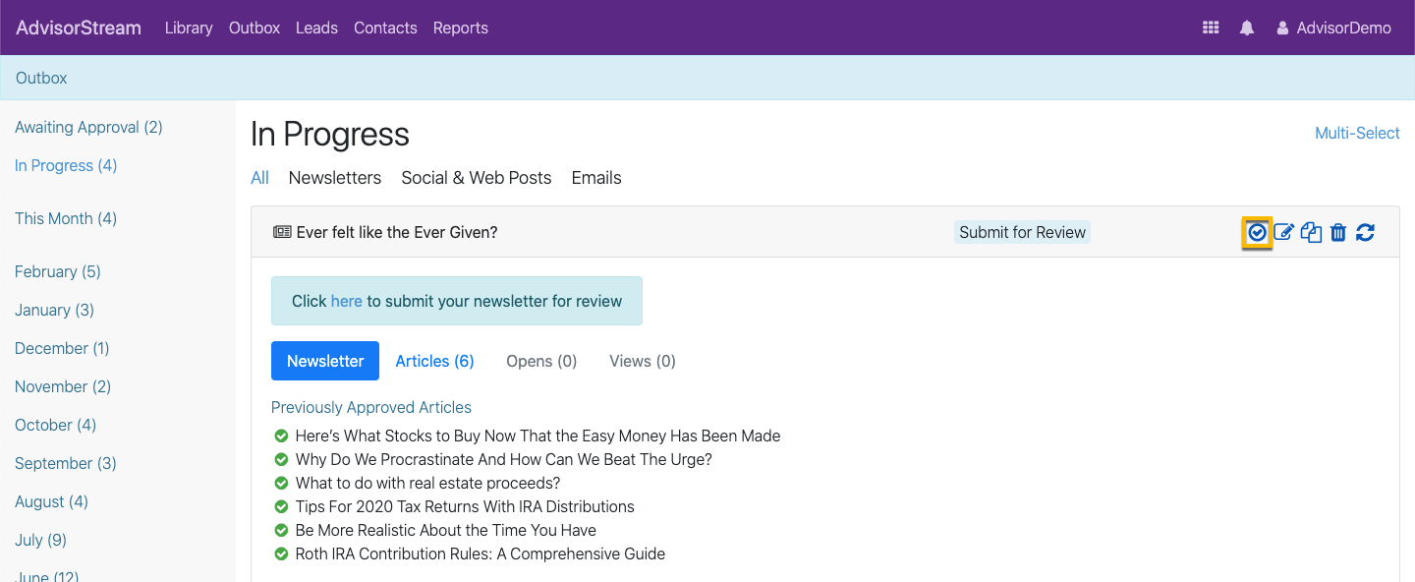Click the AdvisorStream logo
Image resolution: width=1415 pixels, height=582 pixels.
point(79,28)
